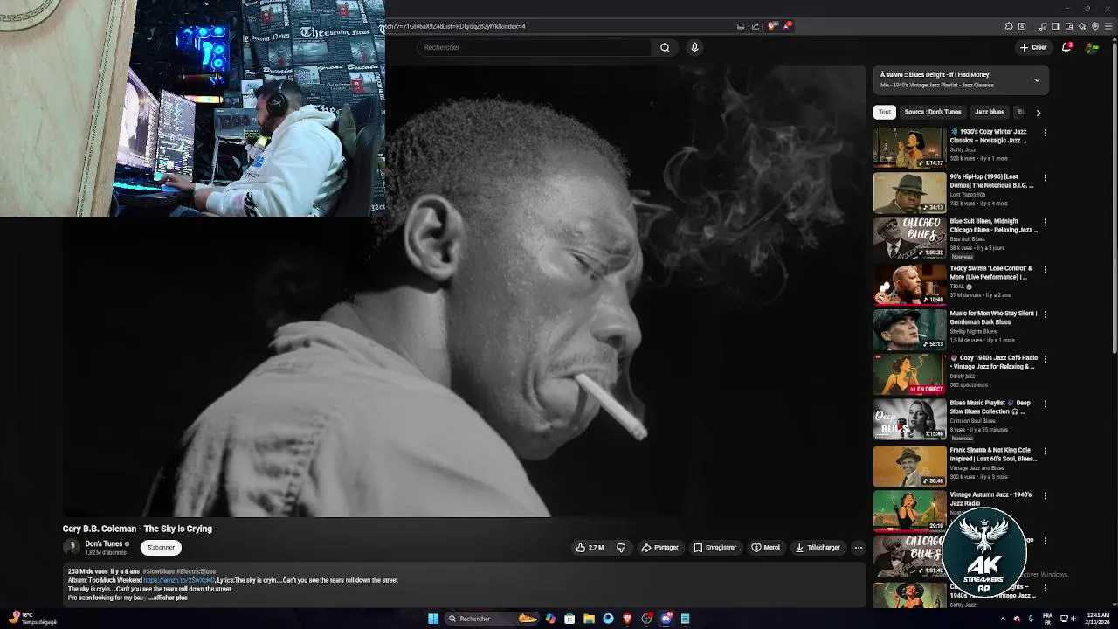This screenshot has height=629, width=1118.
Task: Click the Créer create button
Action: (x=1033, y=47)
